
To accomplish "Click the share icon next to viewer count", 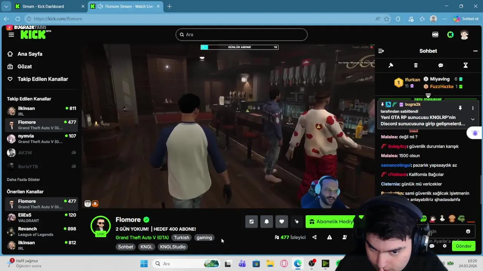I will point(315,238).
